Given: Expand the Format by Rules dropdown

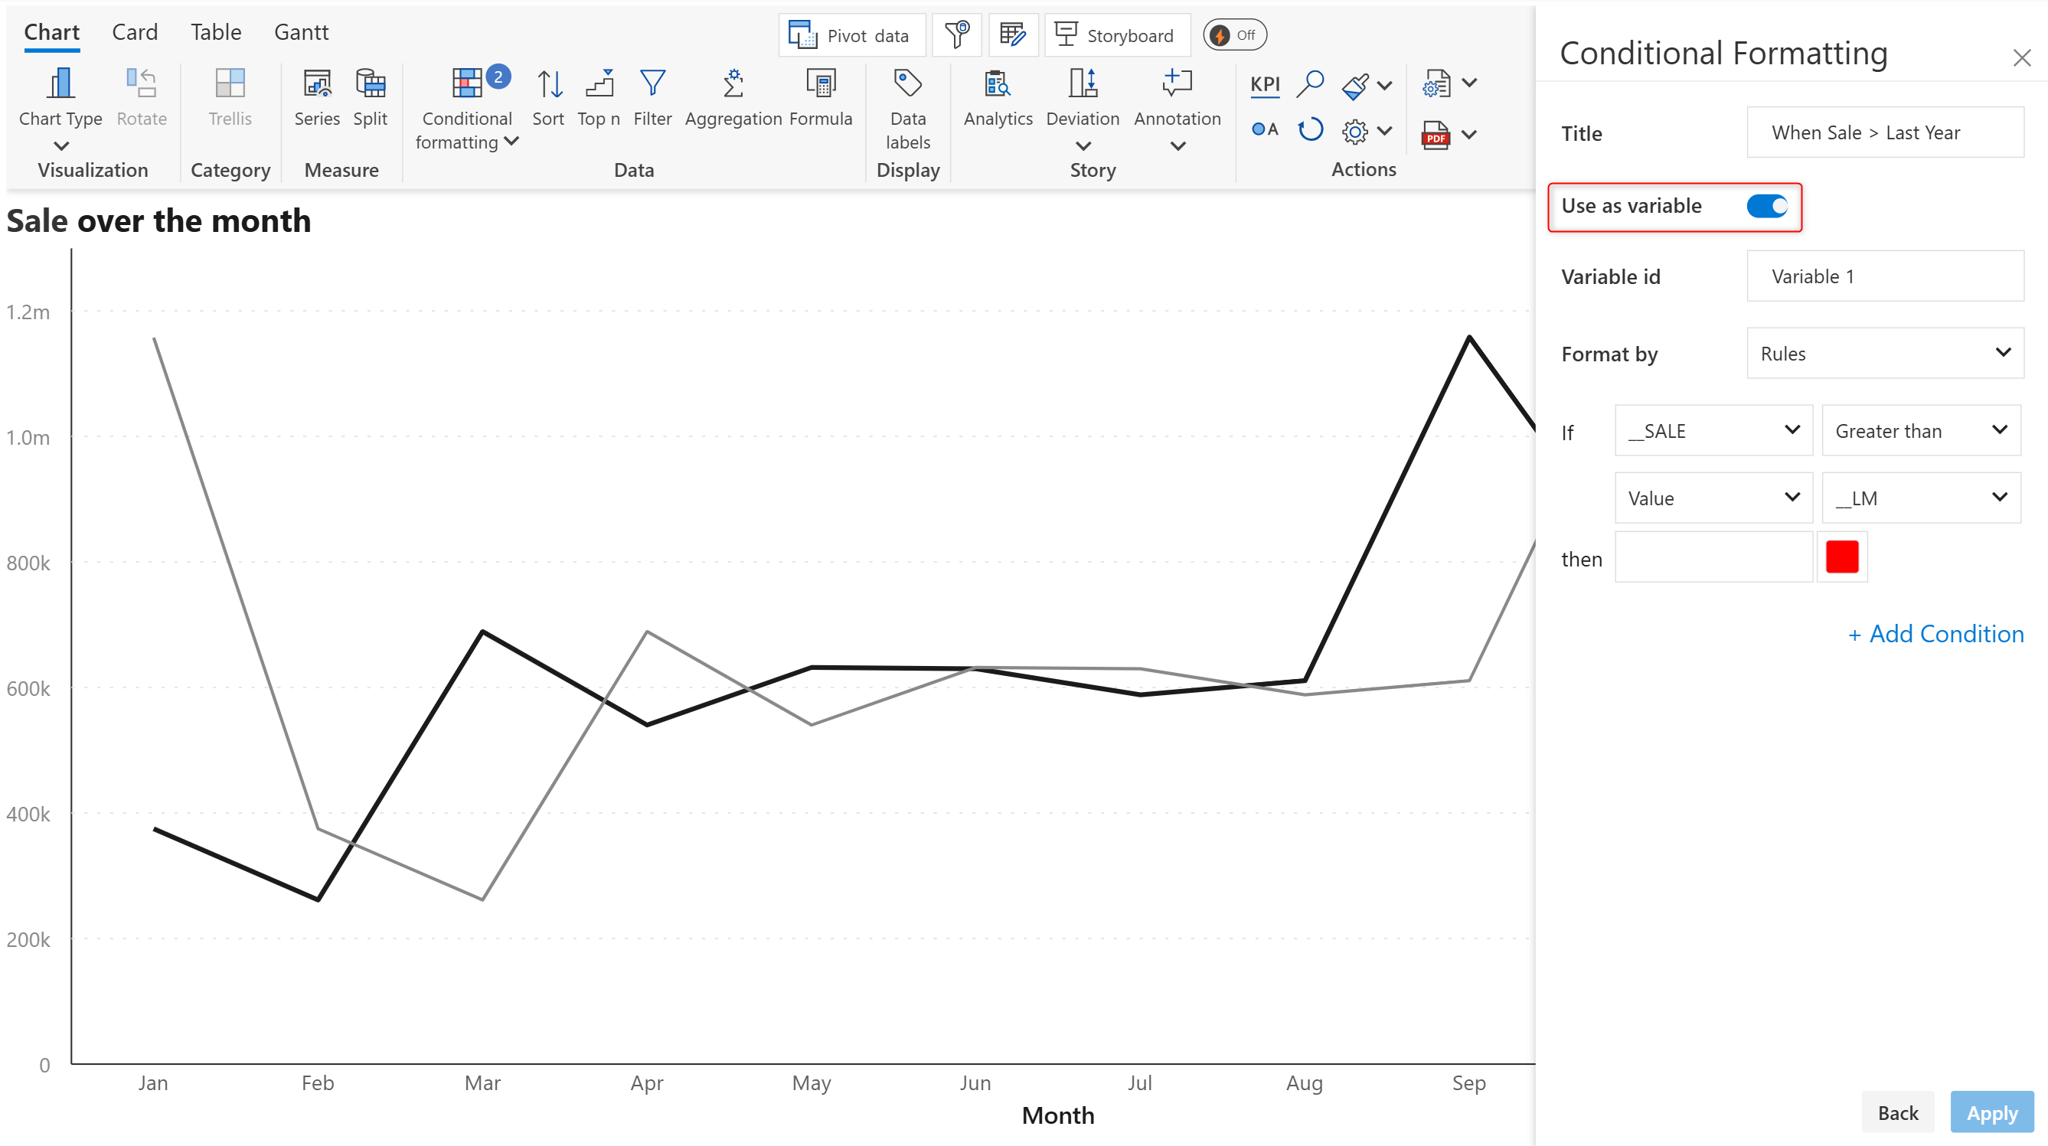Looking at the screenshot, I should [x=1884, y=354].
